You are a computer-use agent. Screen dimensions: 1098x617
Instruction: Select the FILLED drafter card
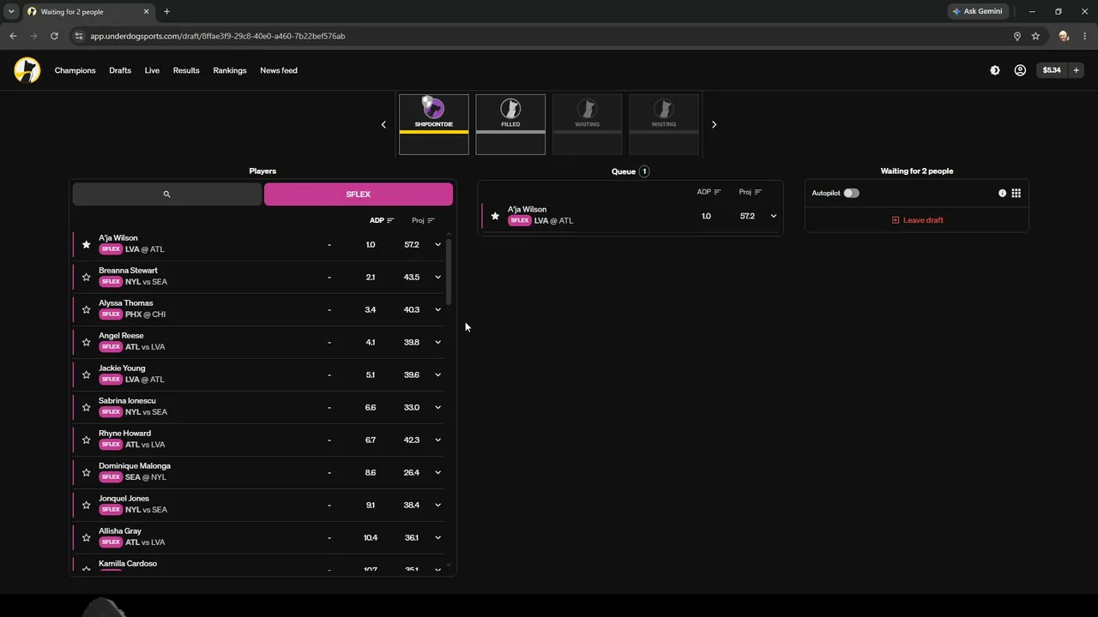[x=510, y=124]
